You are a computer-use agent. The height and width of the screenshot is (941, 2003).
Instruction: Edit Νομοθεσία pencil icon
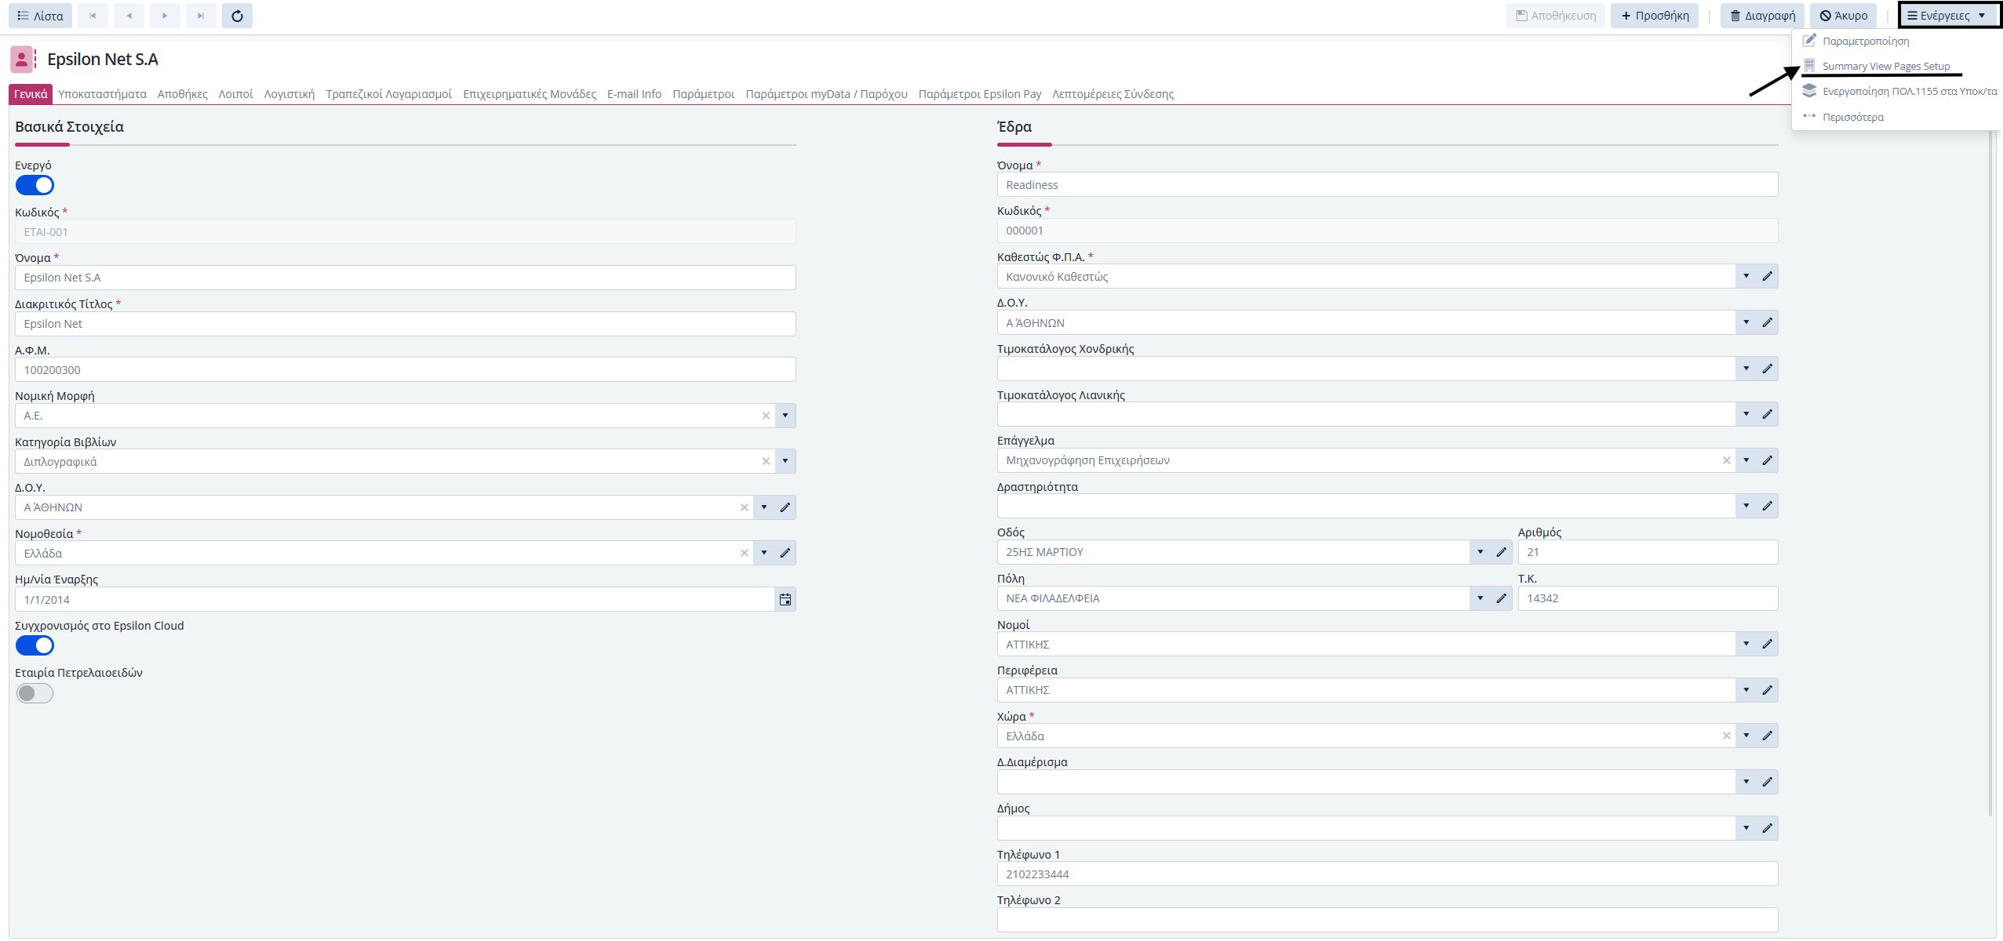[785, 553]
